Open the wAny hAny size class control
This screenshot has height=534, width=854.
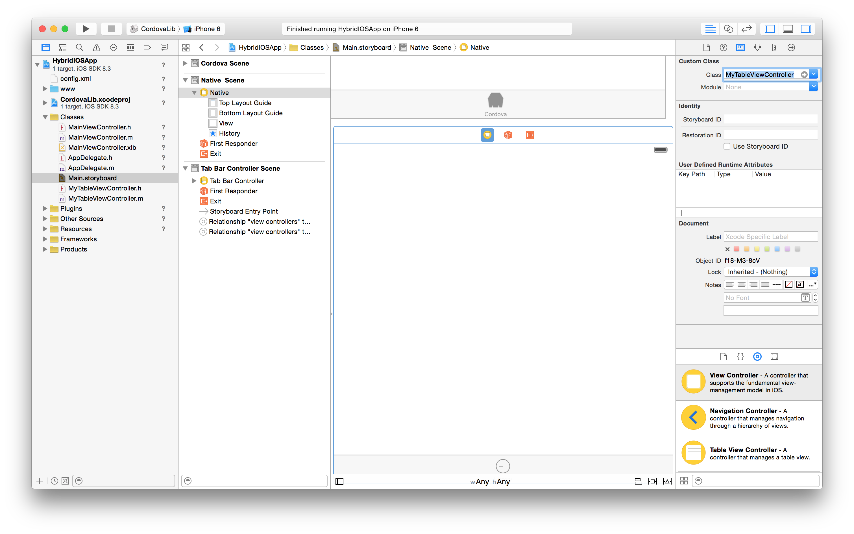pyautogui.click(x=490, y=481)
